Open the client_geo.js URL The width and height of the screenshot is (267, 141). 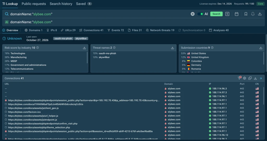point(33,108)
